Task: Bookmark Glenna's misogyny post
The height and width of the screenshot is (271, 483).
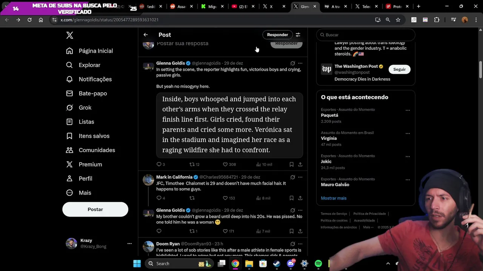Action: coord(292,164)
